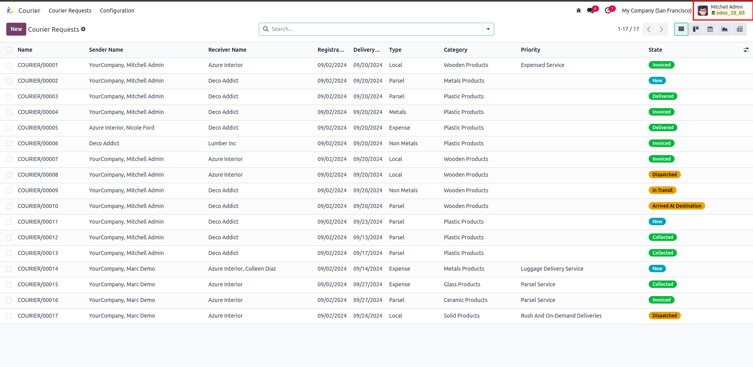Click Arrived At Destination state badge
753x367 pixels.
pos(677,206)
